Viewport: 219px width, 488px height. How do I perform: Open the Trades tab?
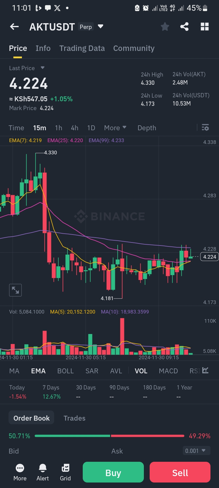click(74, 418)
